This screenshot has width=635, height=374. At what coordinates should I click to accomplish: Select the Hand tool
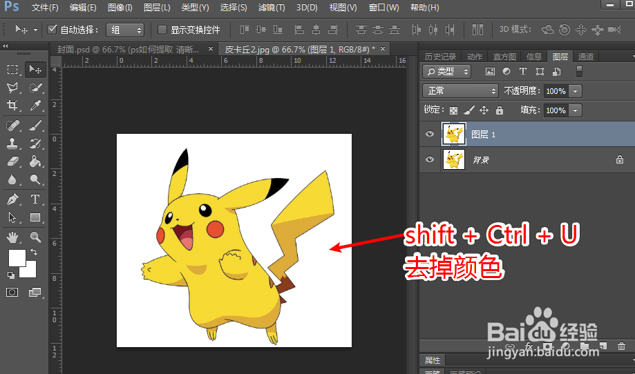[x=12, y=237]
